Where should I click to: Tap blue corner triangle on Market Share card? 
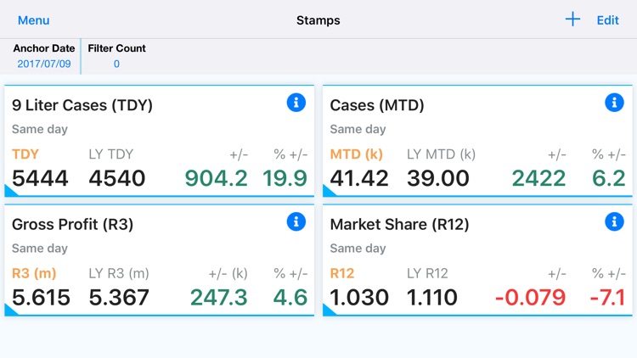tap(328, 310)
